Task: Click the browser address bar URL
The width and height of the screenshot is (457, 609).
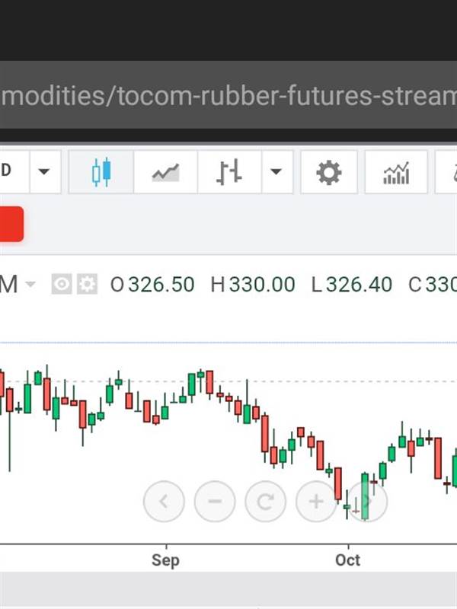Action: point(228,97)
